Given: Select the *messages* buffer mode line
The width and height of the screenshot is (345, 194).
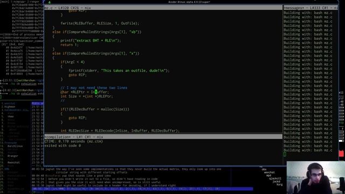Looking at the screenshot, I should tap(310, 8).
